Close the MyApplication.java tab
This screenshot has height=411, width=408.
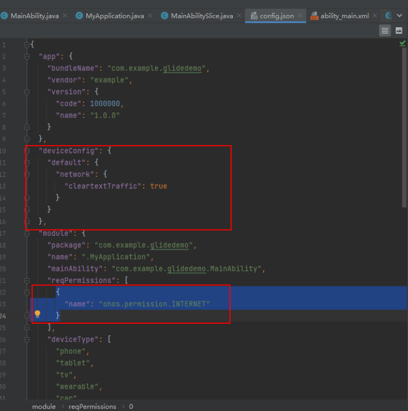point(150,16)
